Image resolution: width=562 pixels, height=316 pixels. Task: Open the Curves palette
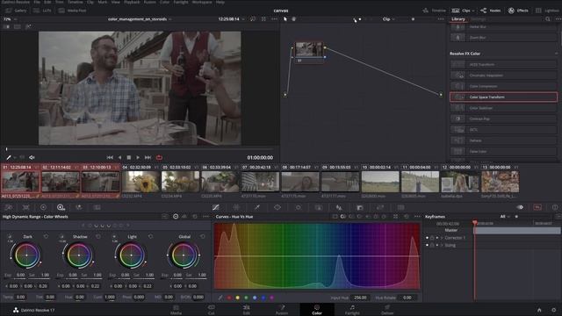pos(215,207)
